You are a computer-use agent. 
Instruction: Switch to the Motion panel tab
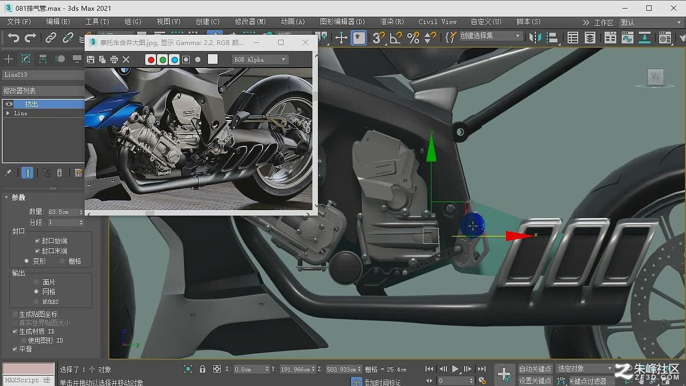(60, 59)
